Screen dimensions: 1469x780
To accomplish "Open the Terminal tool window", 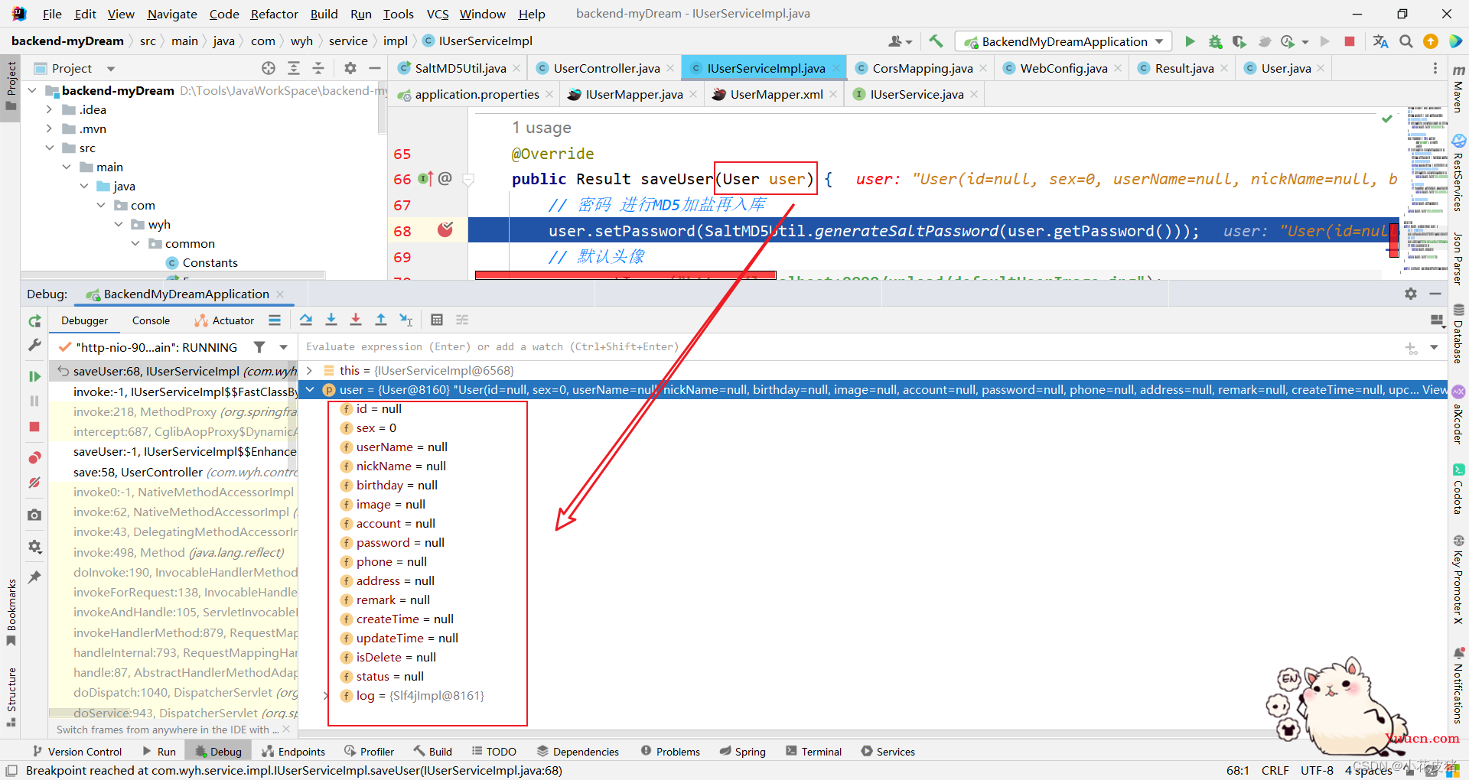I will (x=813, y=752).
